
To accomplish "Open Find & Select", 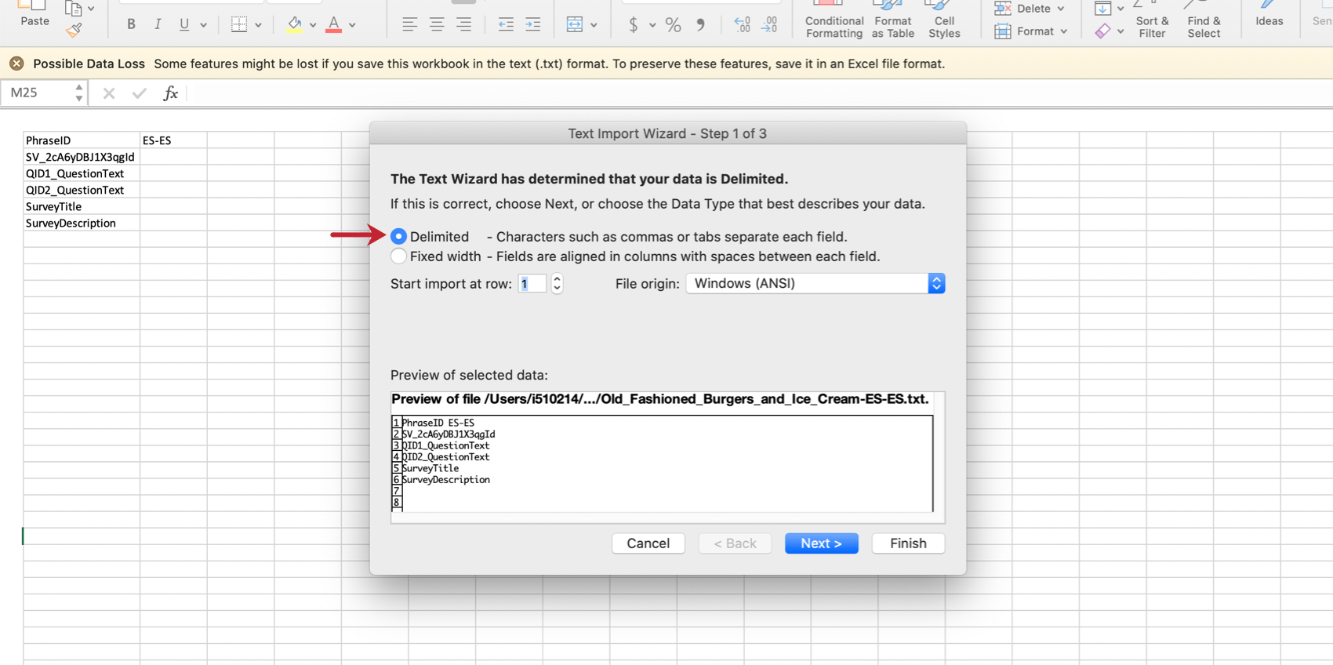I will click(x=1204, y=20).
